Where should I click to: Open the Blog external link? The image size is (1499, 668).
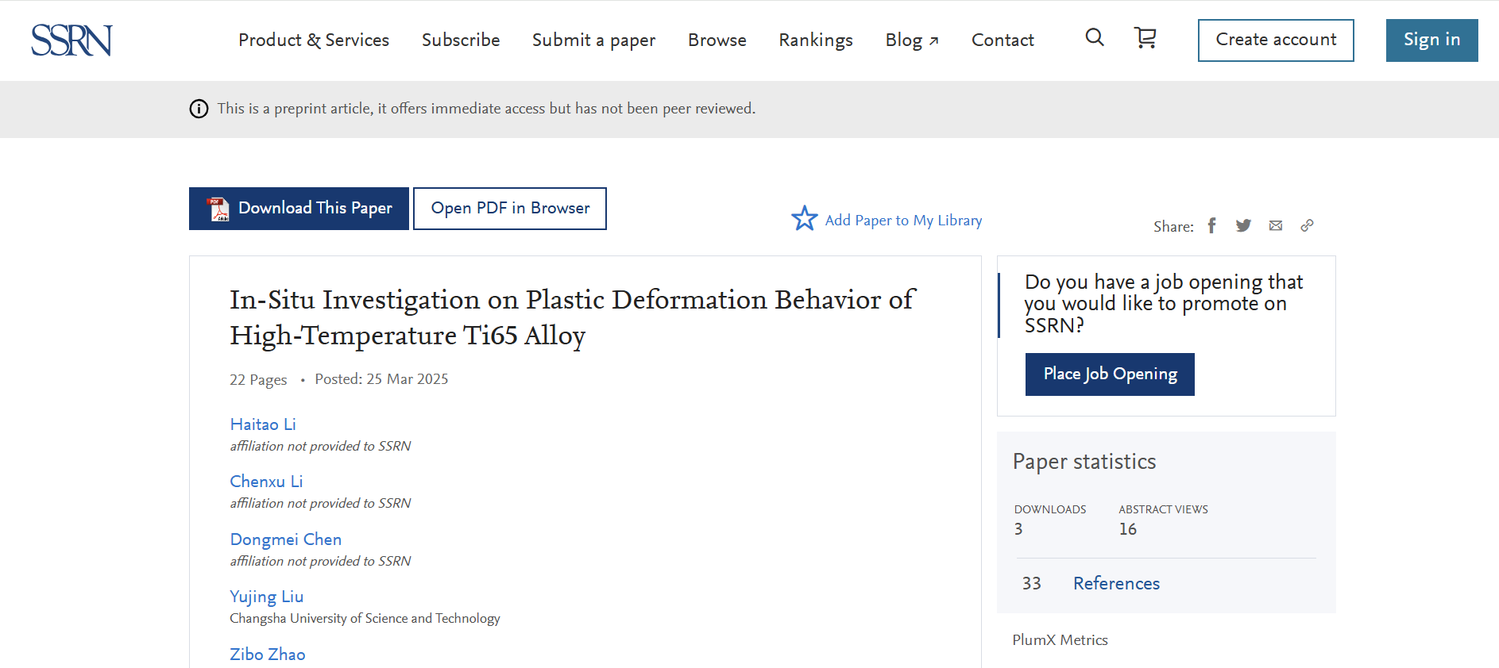911,40
